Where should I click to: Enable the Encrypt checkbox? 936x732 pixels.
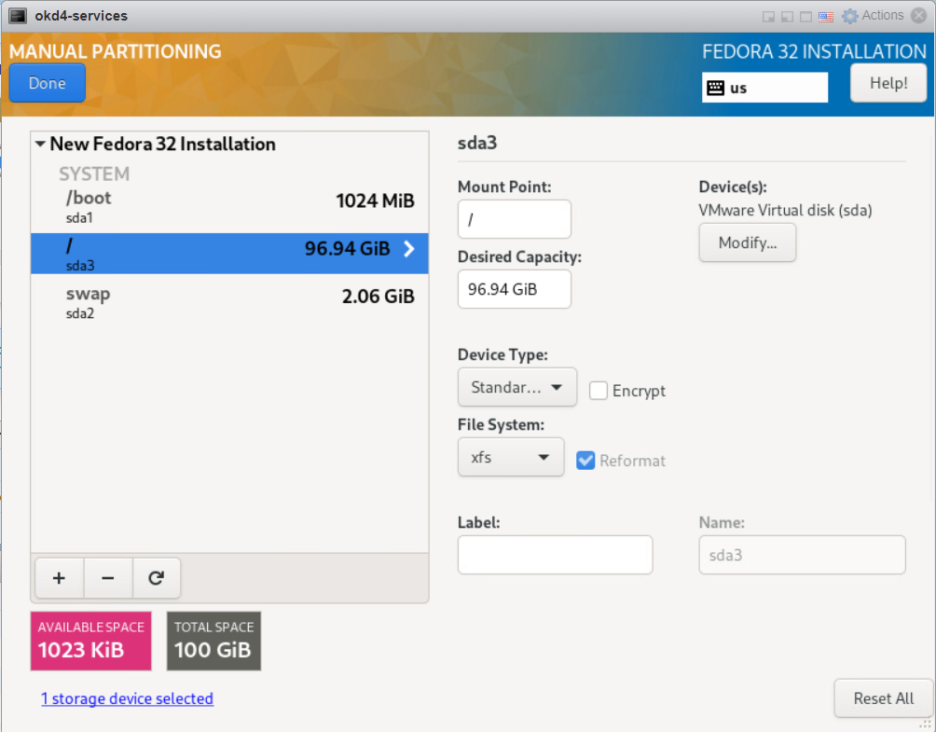pos(599,391)
